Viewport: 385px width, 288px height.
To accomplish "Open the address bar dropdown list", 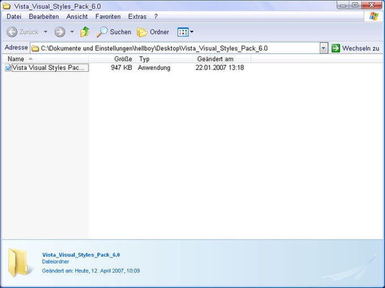I will 324,48.
